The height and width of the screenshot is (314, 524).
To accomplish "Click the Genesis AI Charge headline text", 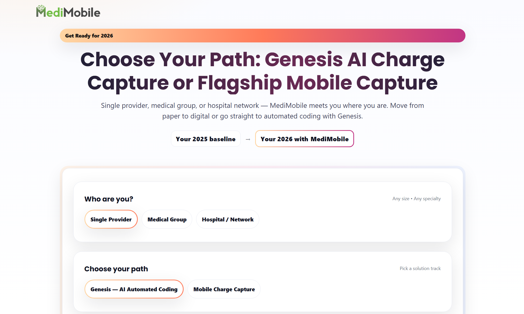I will (x=354, y=59).
